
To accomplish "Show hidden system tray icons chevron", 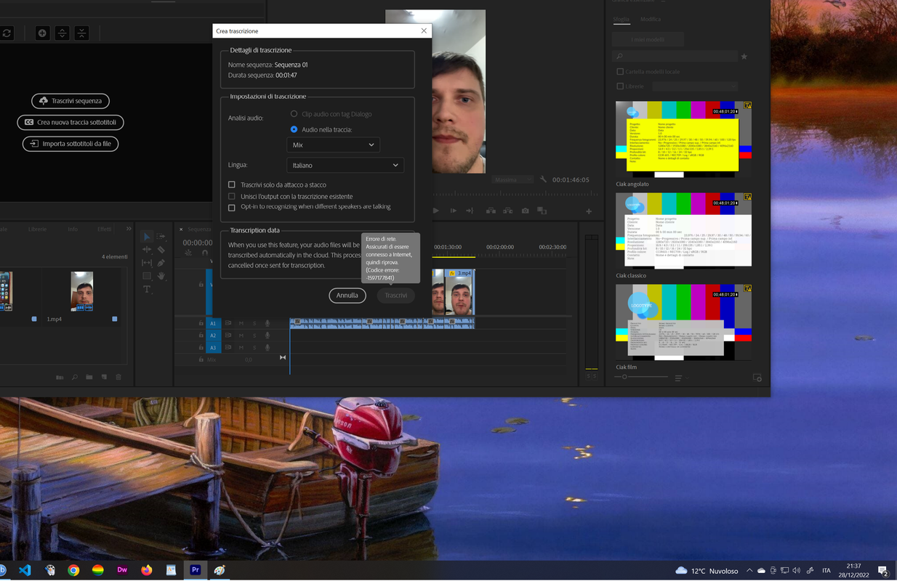I will (x=749, y=571).
